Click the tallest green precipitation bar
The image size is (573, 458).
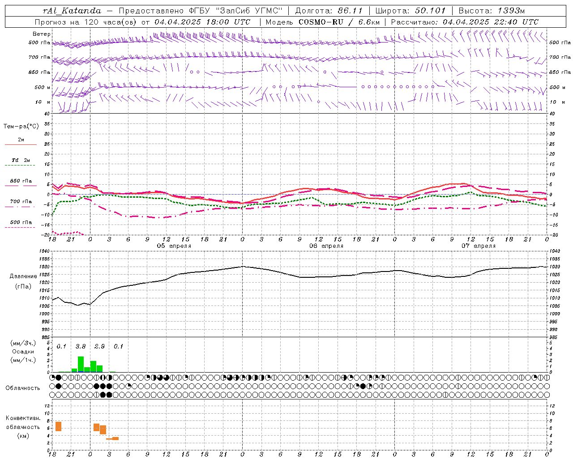click(x=81, y=364)
